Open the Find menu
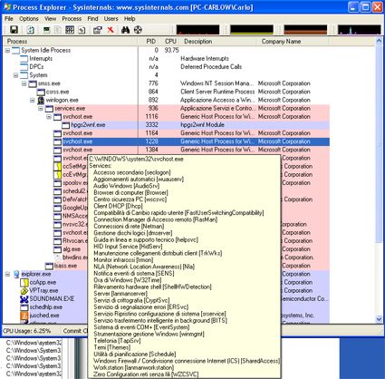 [92, 19]
